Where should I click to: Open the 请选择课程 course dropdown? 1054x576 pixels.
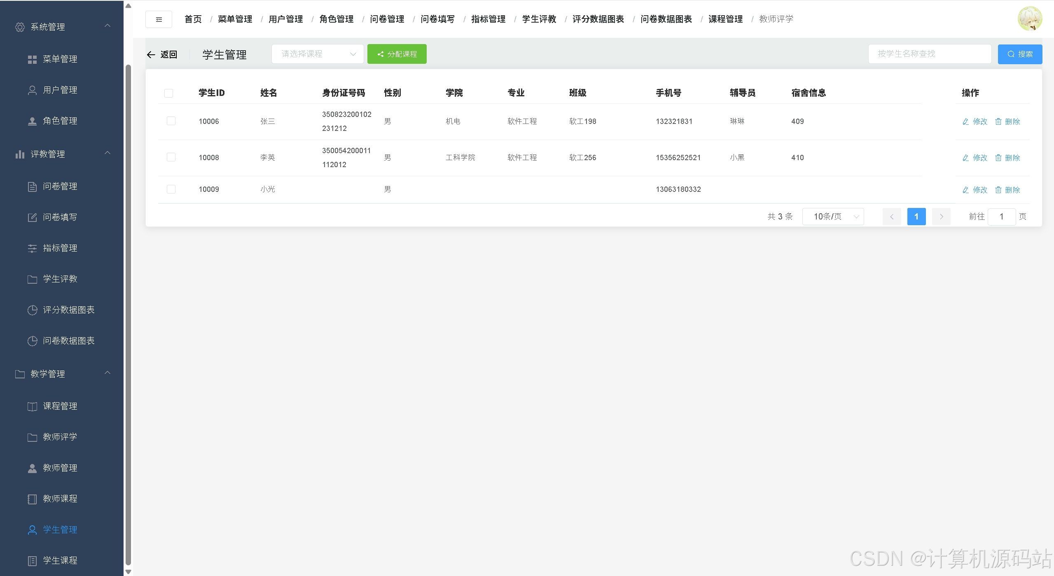(318, 54)
